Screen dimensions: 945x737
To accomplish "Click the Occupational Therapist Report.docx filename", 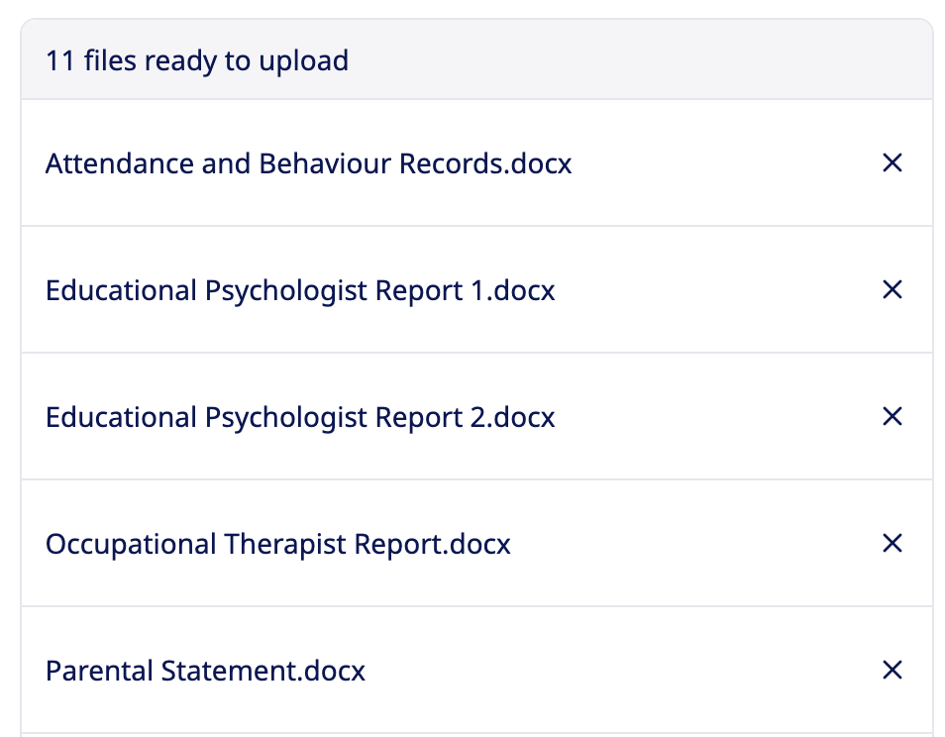I will pyautogui.click(x=277, y=544).
